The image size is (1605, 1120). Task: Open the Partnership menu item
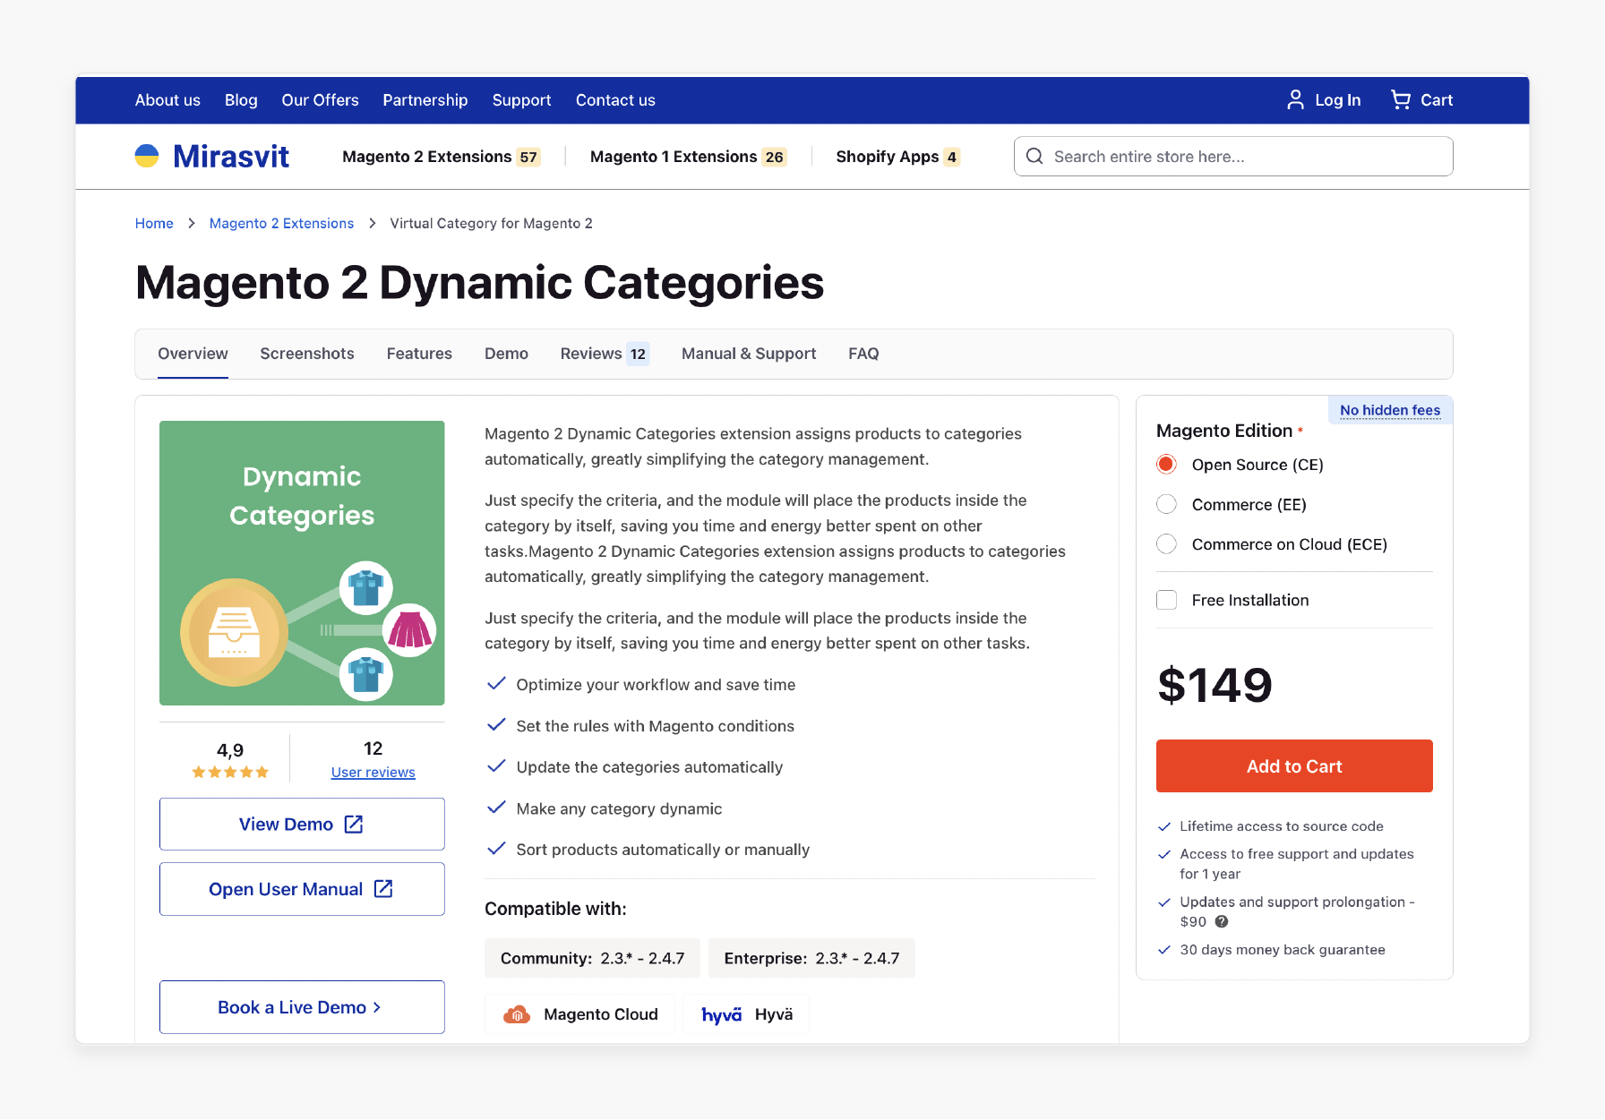pyautogui.click(x=425, y=99)
